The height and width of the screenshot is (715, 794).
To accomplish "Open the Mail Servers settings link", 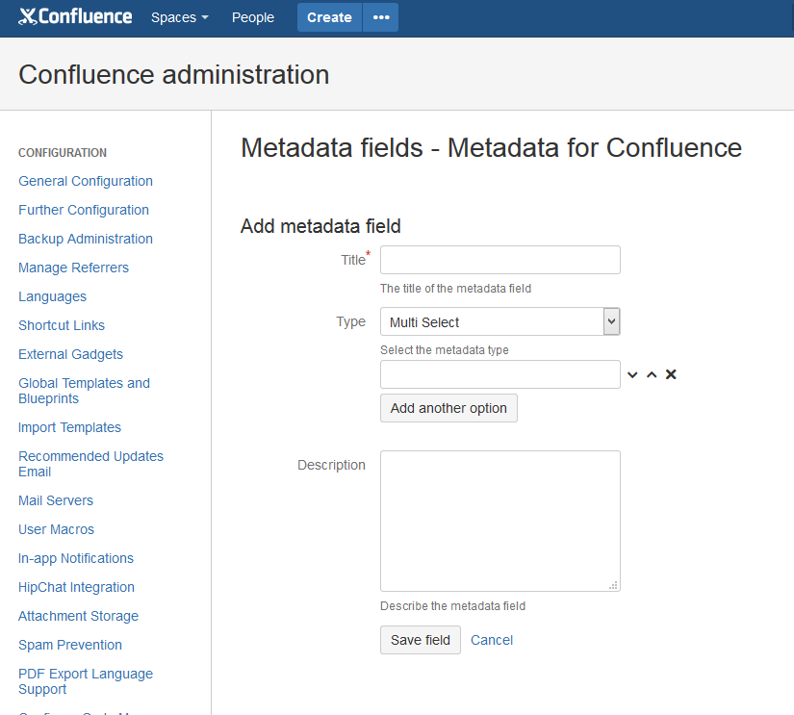I will 56,500.
